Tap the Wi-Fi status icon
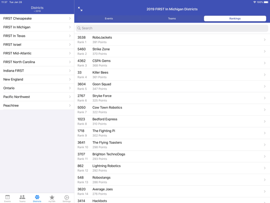 (254, 2)
